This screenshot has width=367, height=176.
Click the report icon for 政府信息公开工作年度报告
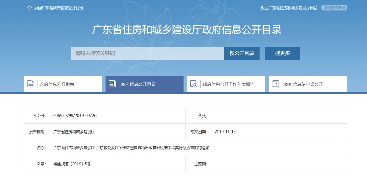[x=194, y=84]
